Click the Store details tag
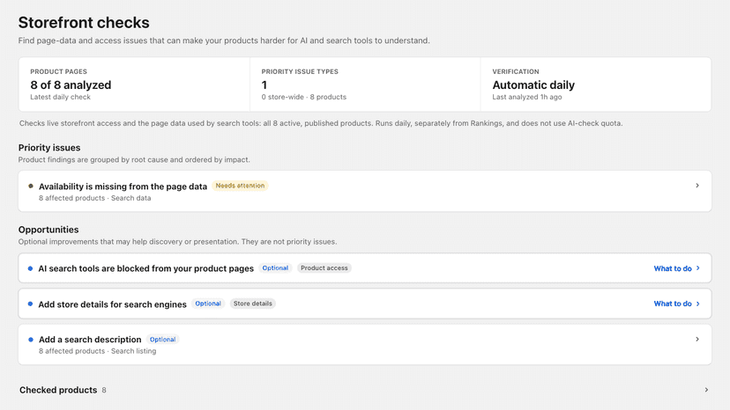The image size is (730, 410). [x=253, y=304]
